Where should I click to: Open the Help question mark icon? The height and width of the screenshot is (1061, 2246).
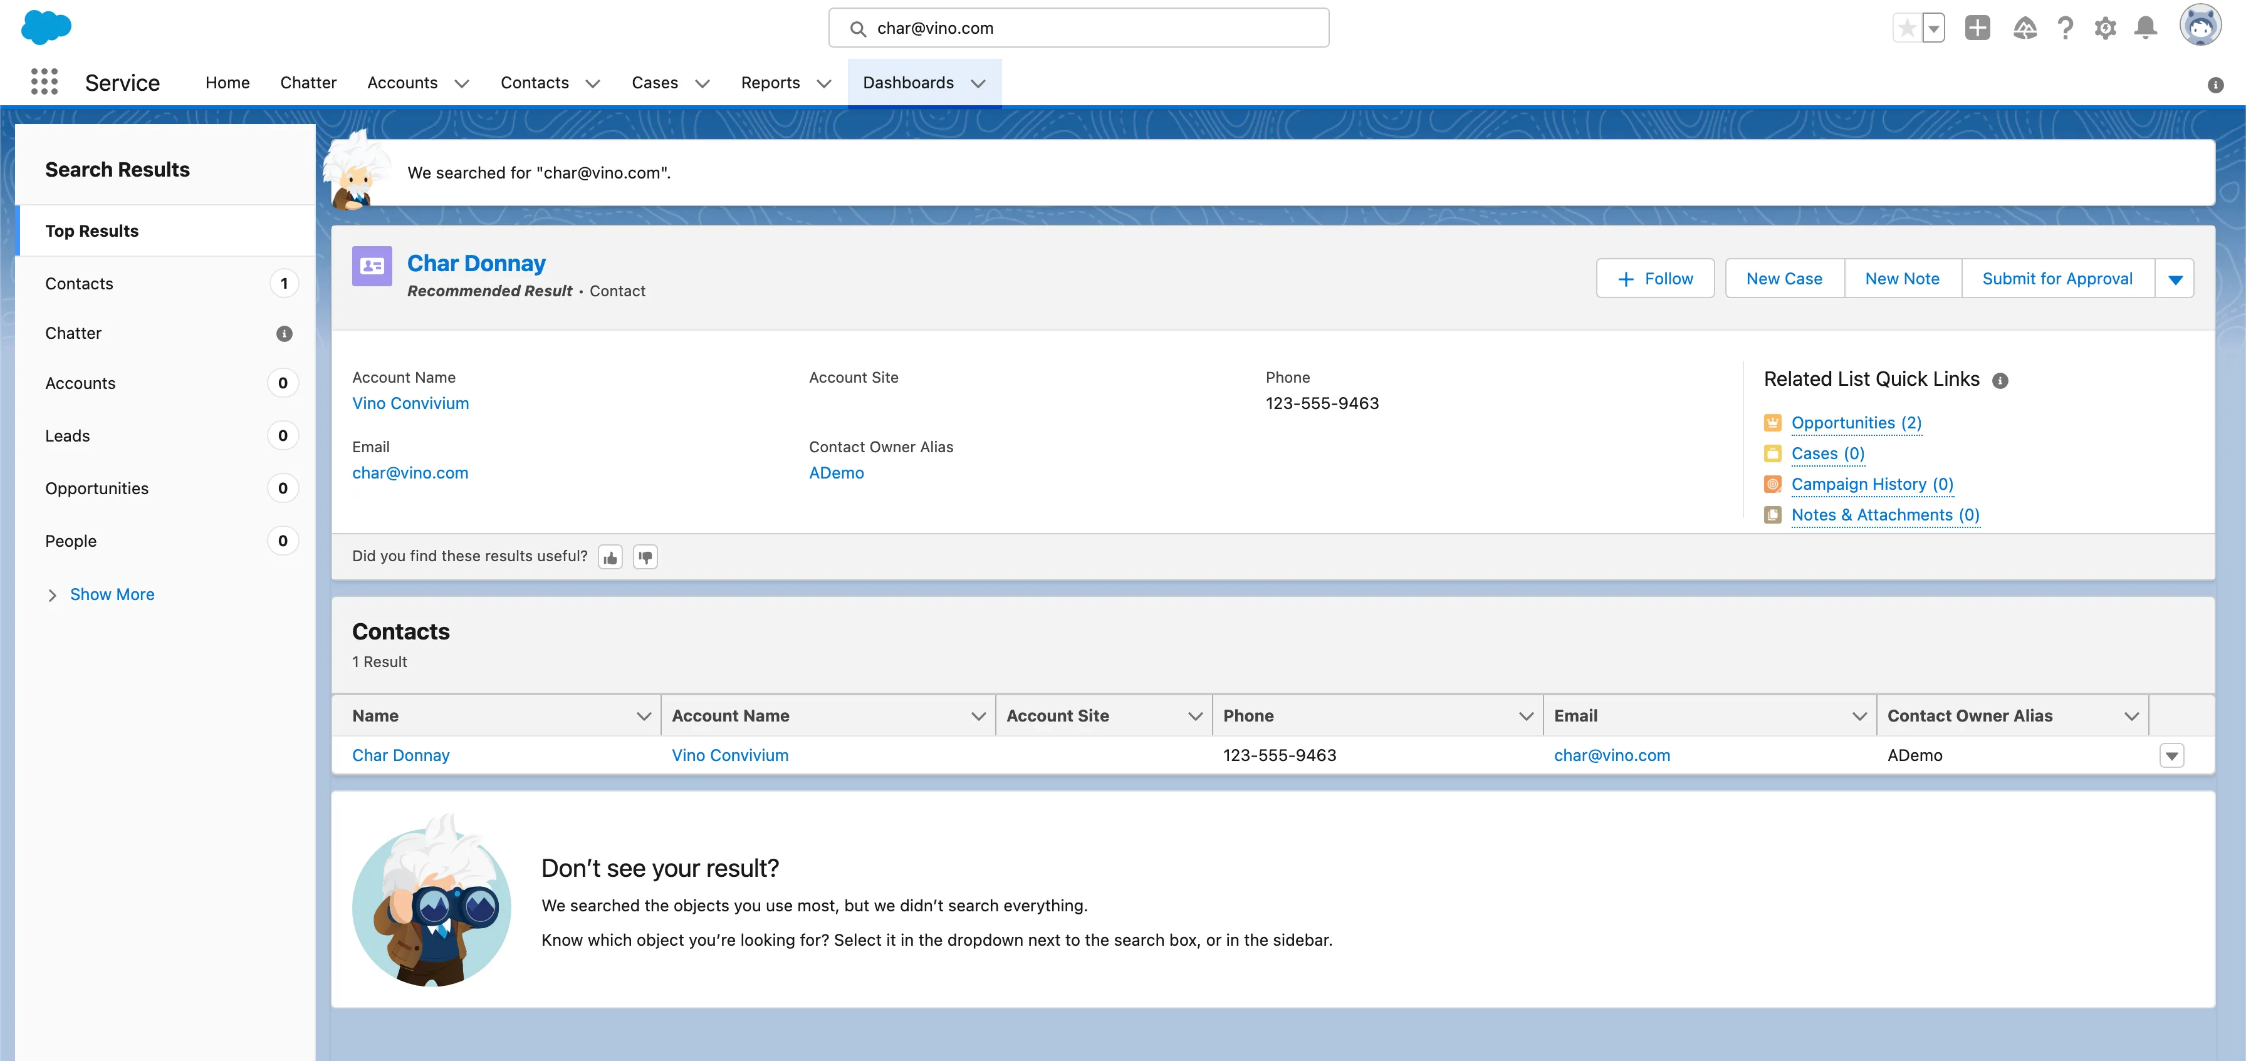pyautogui.click(x=2065, y=28)
